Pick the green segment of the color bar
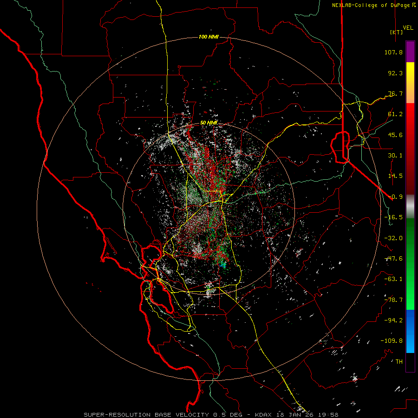Screen dimensions: 418x418 coord(410,264)
